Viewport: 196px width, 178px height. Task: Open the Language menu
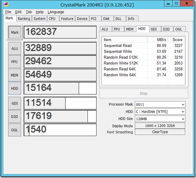coord(56,12)
